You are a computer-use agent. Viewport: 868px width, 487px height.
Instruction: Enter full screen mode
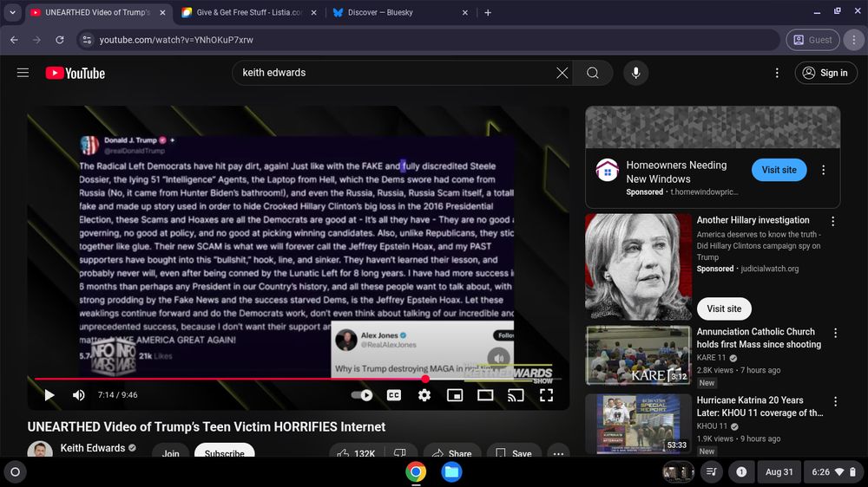(546, 394)
